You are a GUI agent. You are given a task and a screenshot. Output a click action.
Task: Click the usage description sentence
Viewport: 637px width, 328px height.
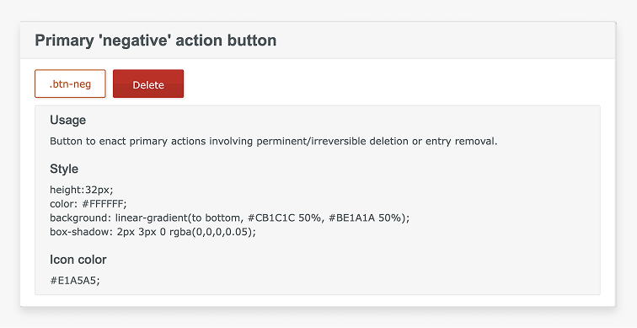click(x=273, y=142)
